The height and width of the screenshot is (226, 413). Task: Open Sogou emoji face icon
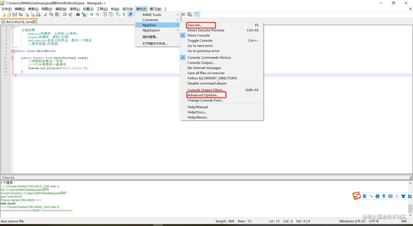(377, 196)
